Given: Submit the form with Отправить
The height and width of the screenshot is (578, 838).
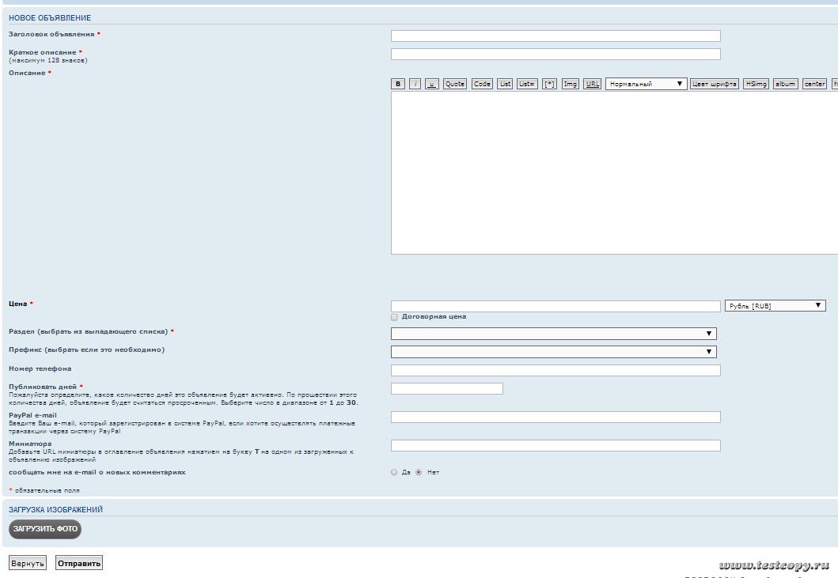Looking at the screenshot, I should (x=78, y=563).
